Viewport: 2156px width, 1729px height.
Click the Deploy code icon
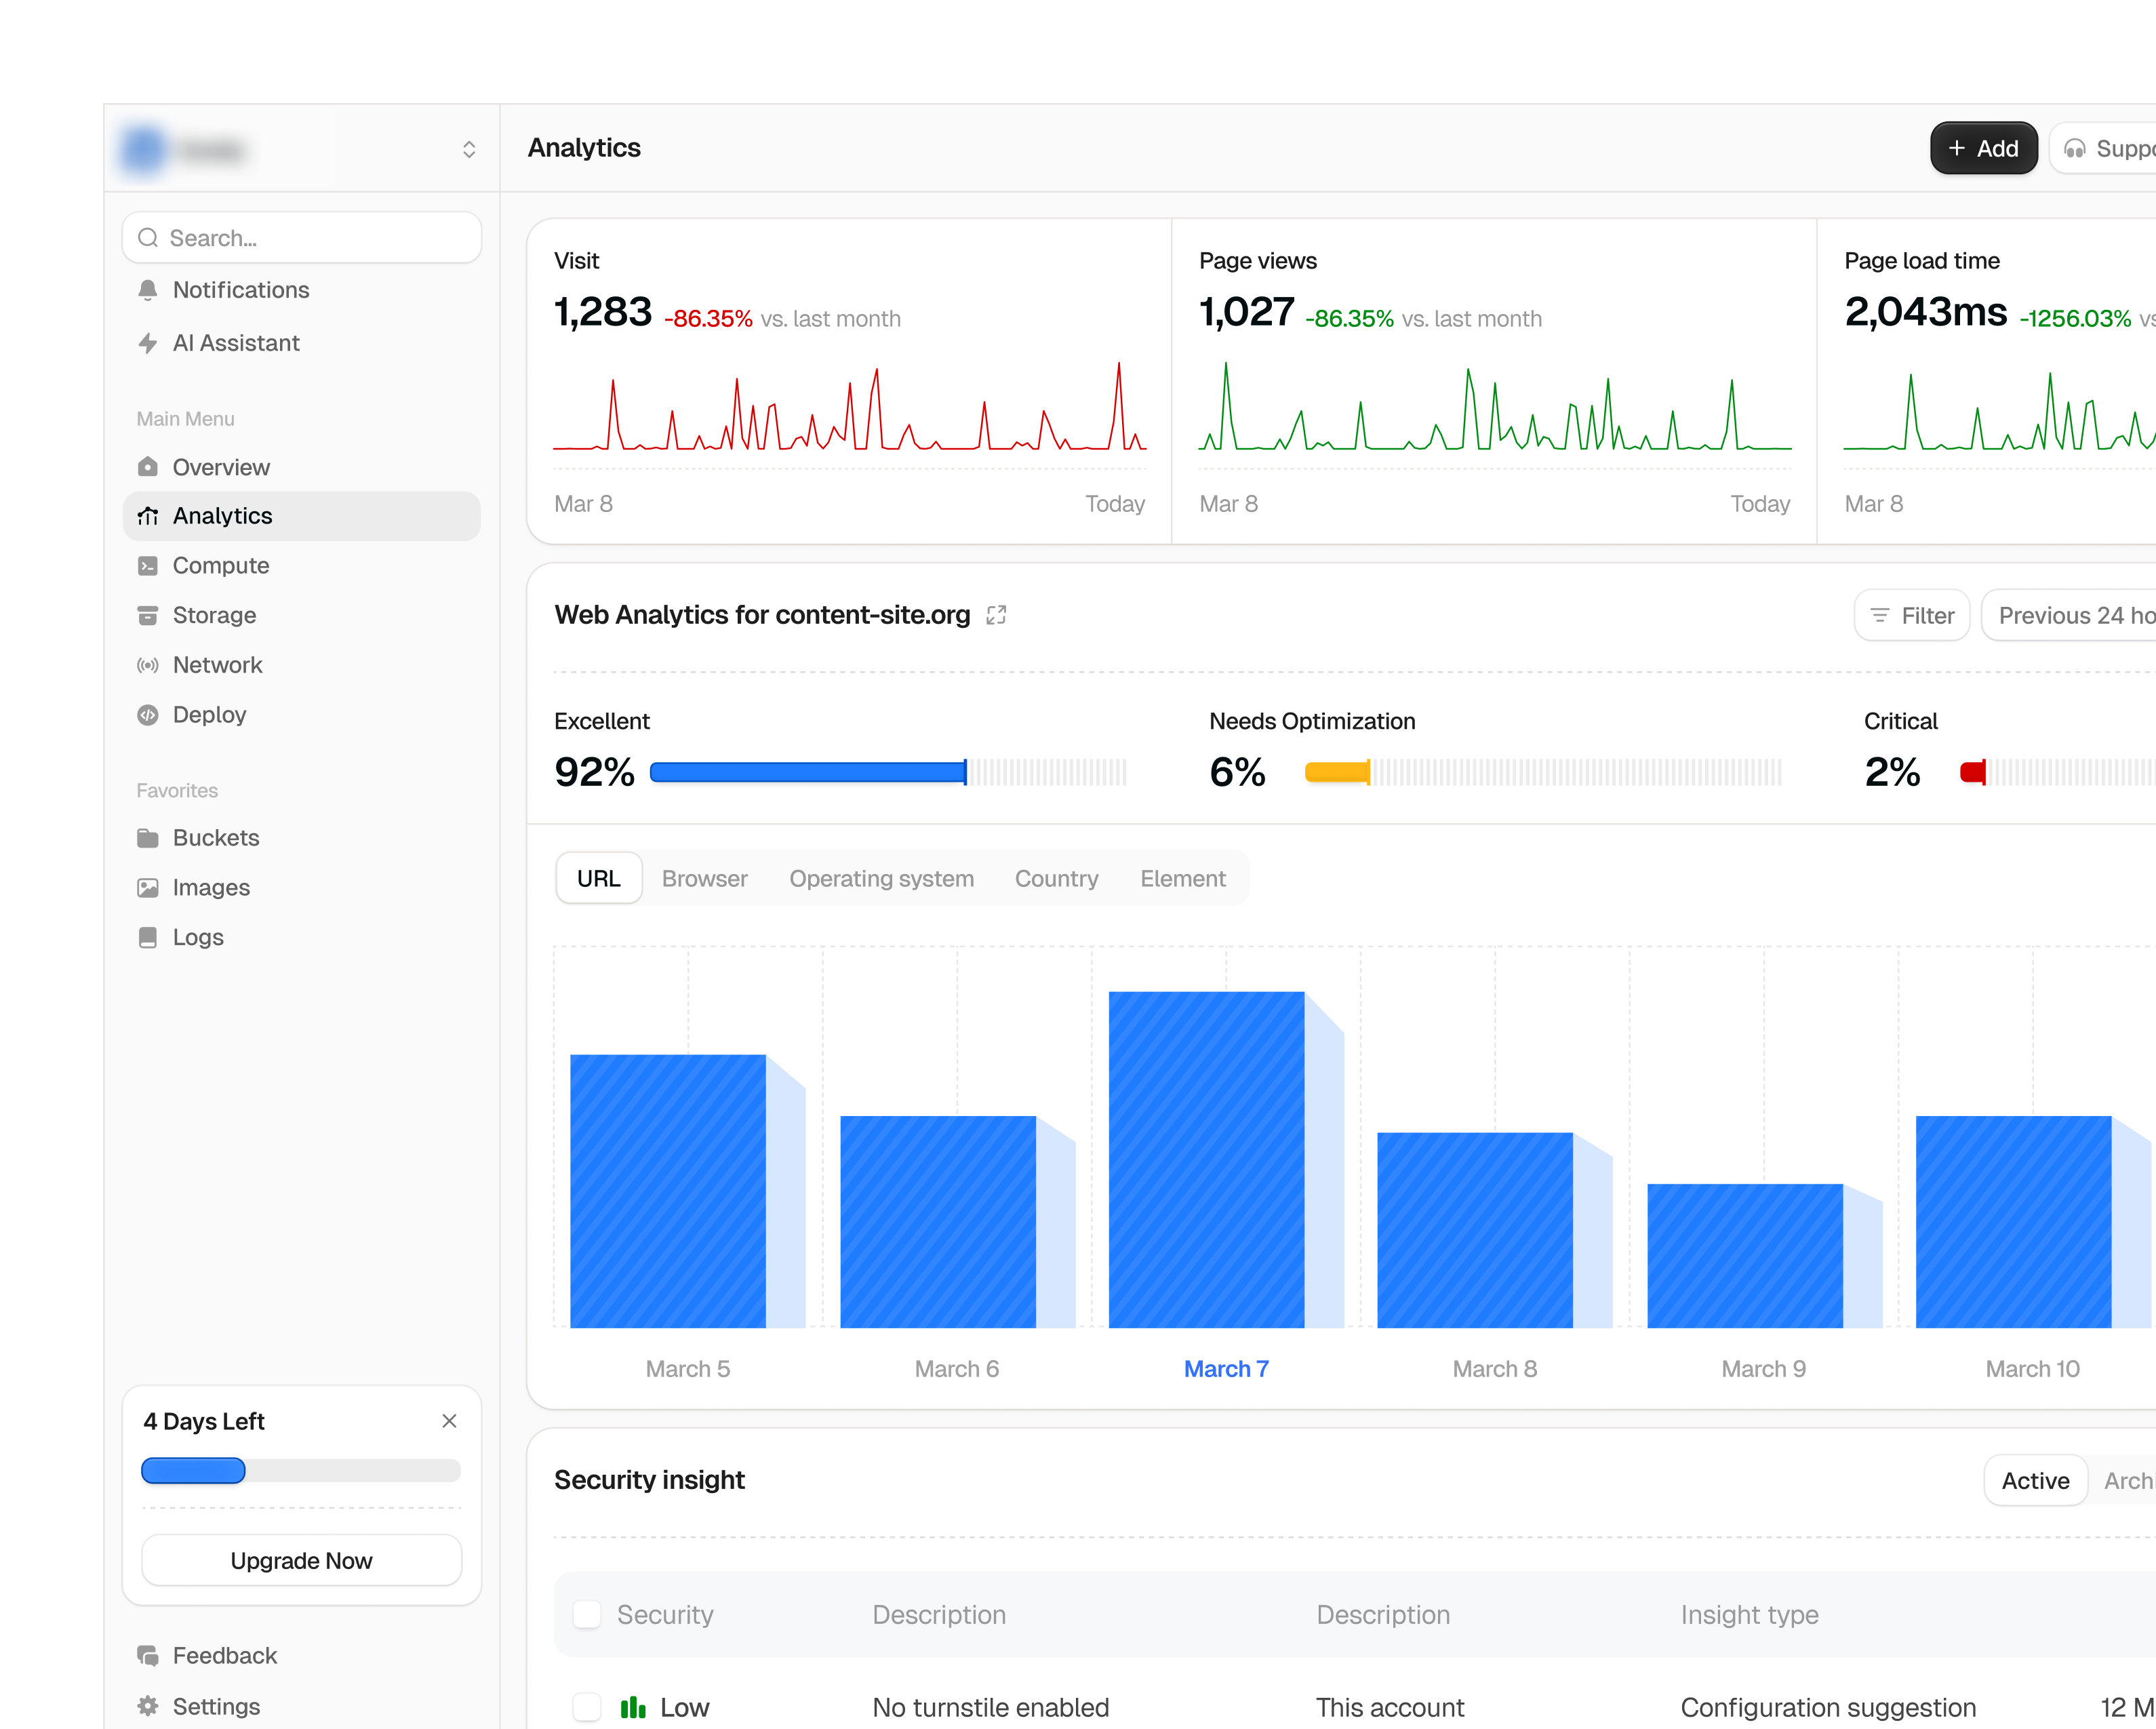pyautogui.click(x=148, y=715)
